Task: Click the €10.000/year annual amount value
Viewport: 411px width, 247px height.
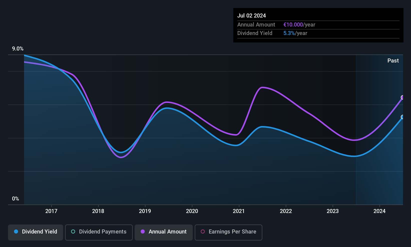Action: click(299, 24)
